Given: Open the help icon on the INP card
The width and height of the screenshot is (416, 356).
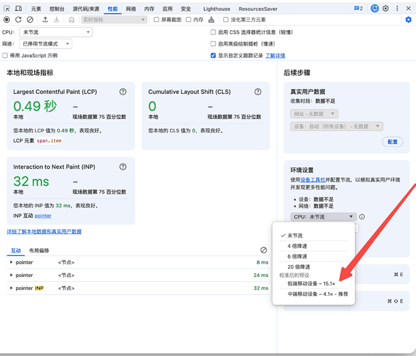Looking at the screenshot, I should tap(123, 167).
